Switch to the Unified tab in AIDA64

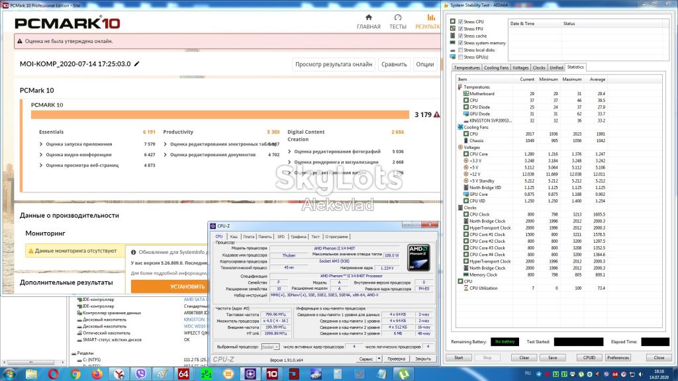[556, 67]
